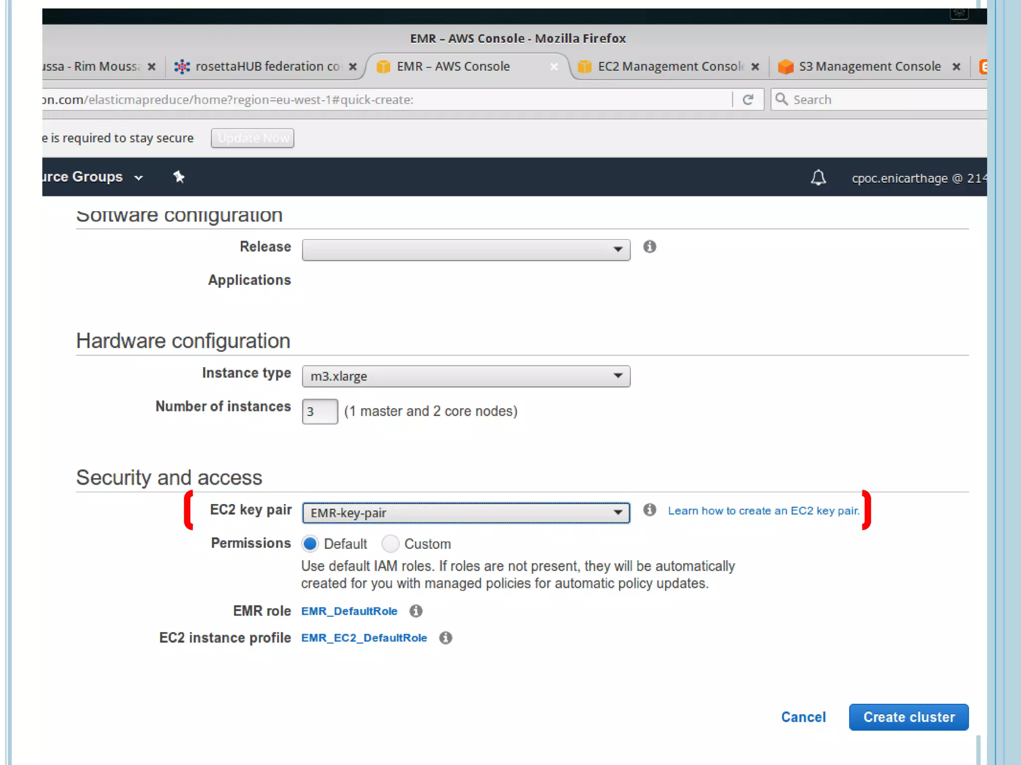Click info icon next to EMR_DefaultRole
Screen dimensions: 1021x765
[416, 611]
